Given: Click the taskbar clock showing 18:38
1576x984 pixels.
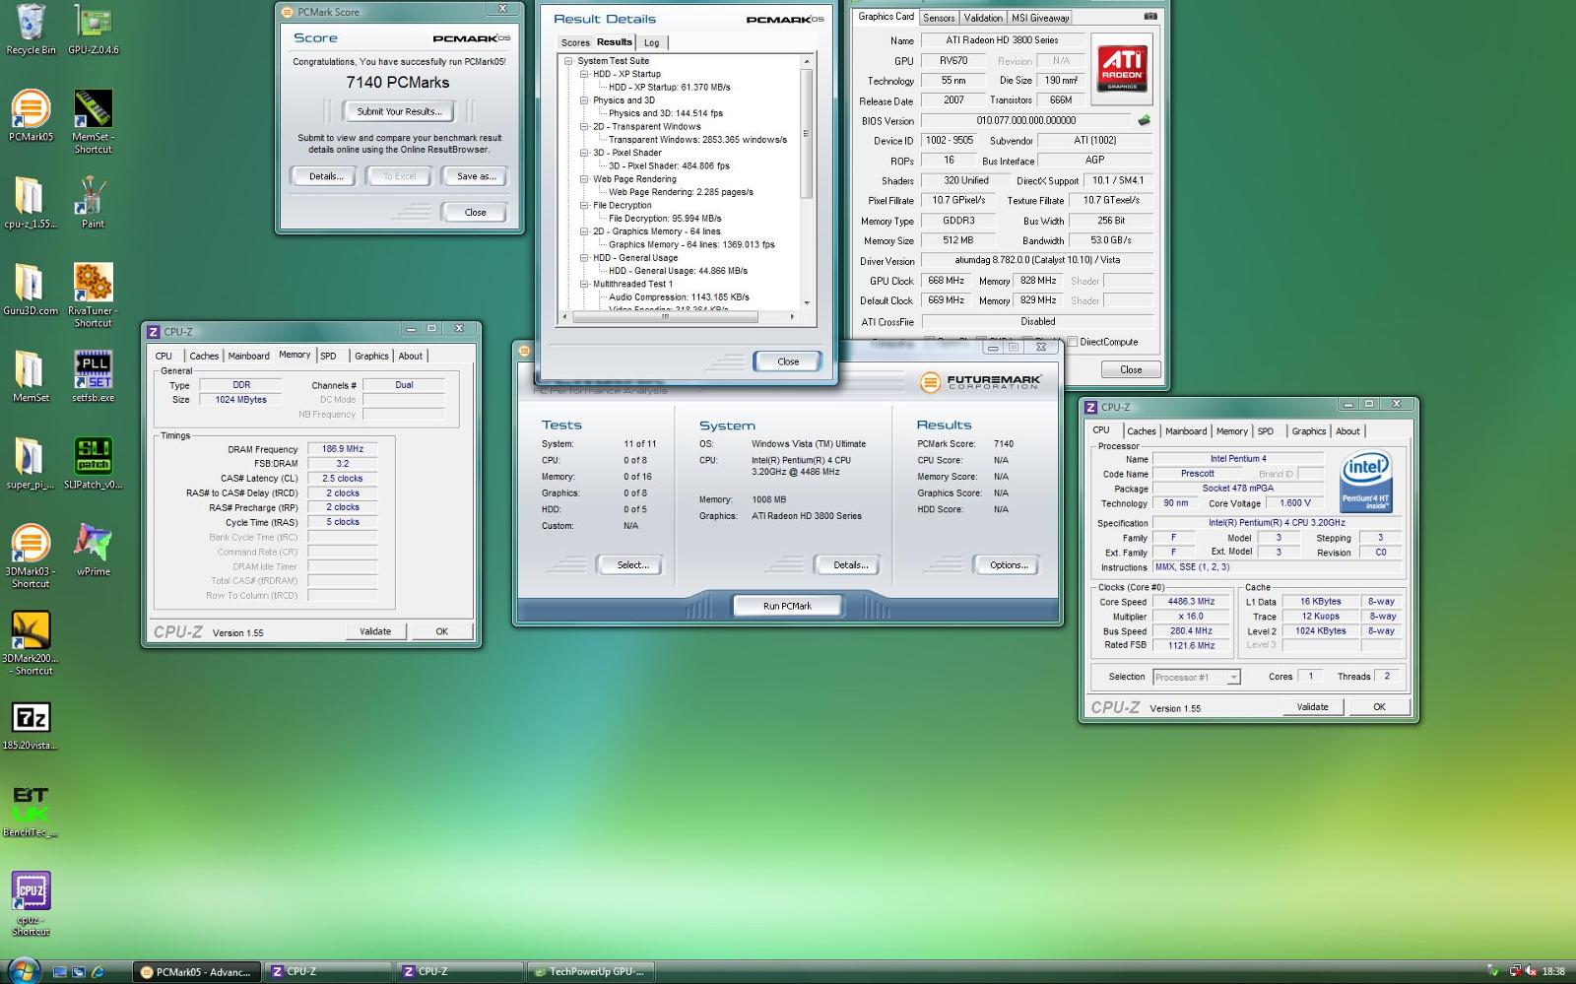Looking at the screenshot, I should [x=1553, y=972].
